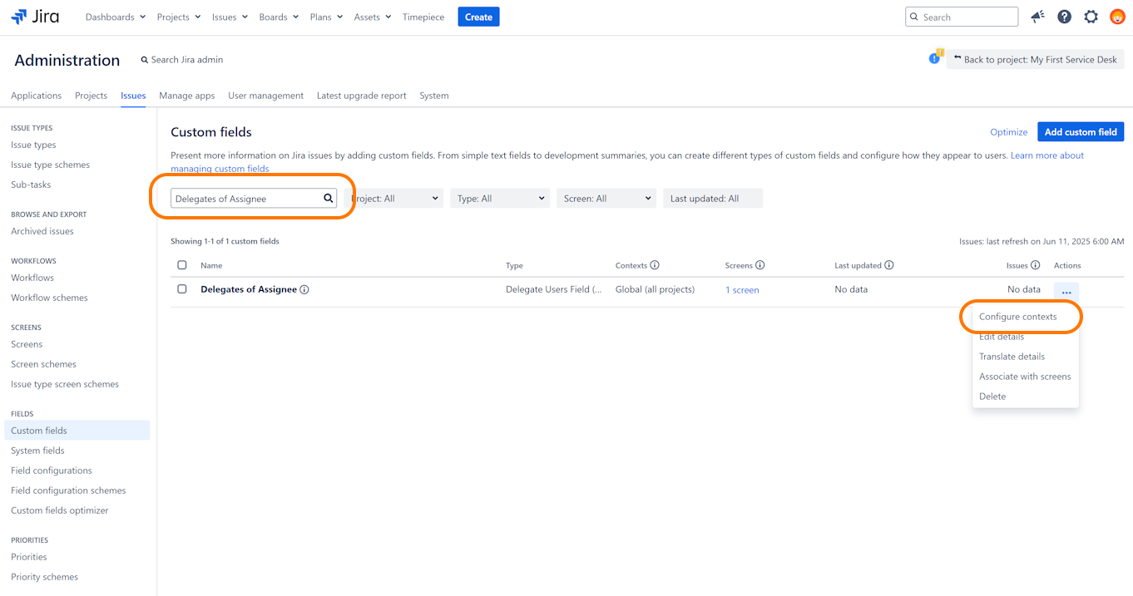Toggle the select-all checkbox in table header
This screenshot has height=596, width=1133.
[x=182, y=265]
